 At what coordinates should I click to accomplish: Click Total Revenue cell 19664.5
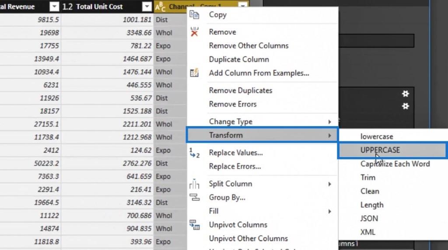point(30,202)
